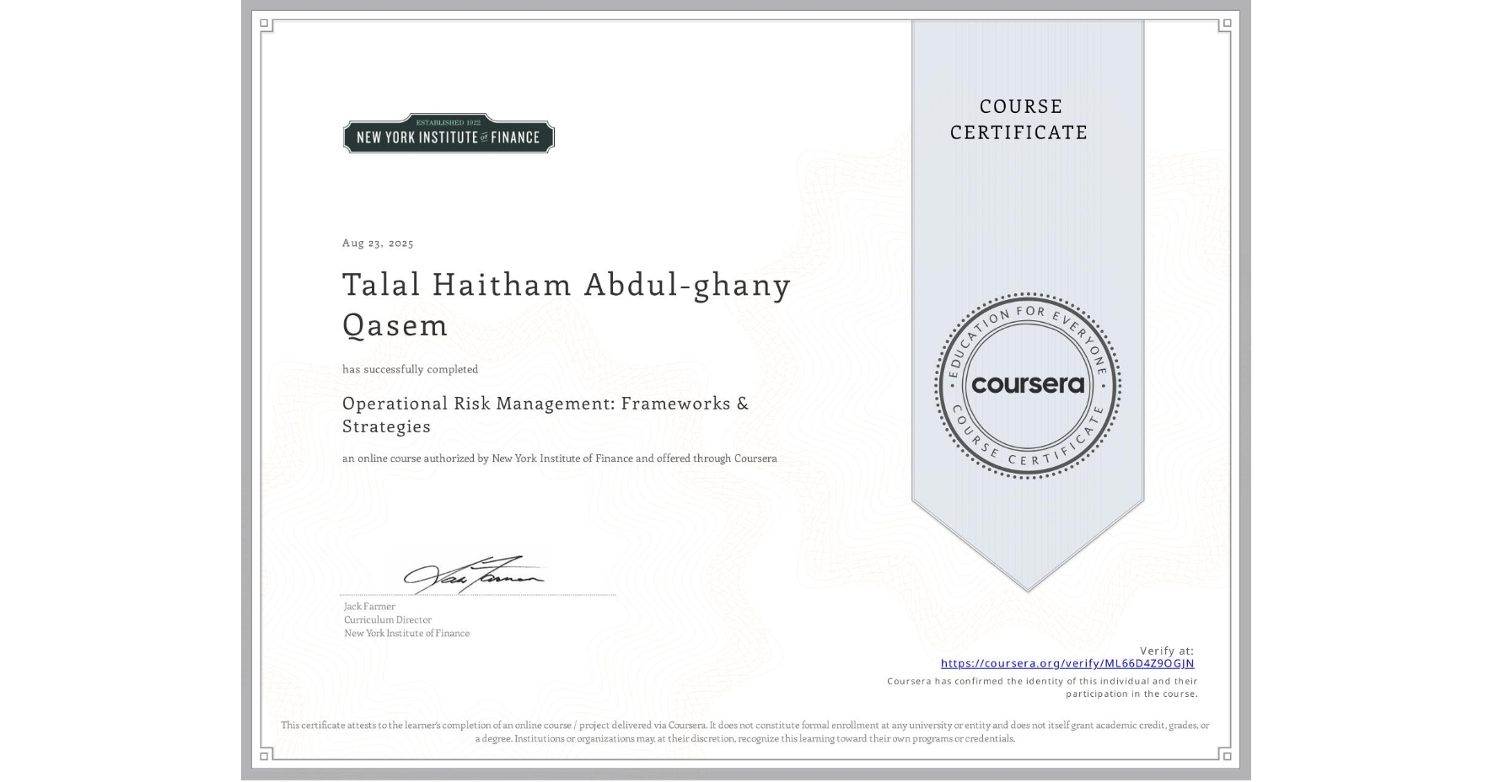Select 'participation in the course.' line

pos(1131,694)
